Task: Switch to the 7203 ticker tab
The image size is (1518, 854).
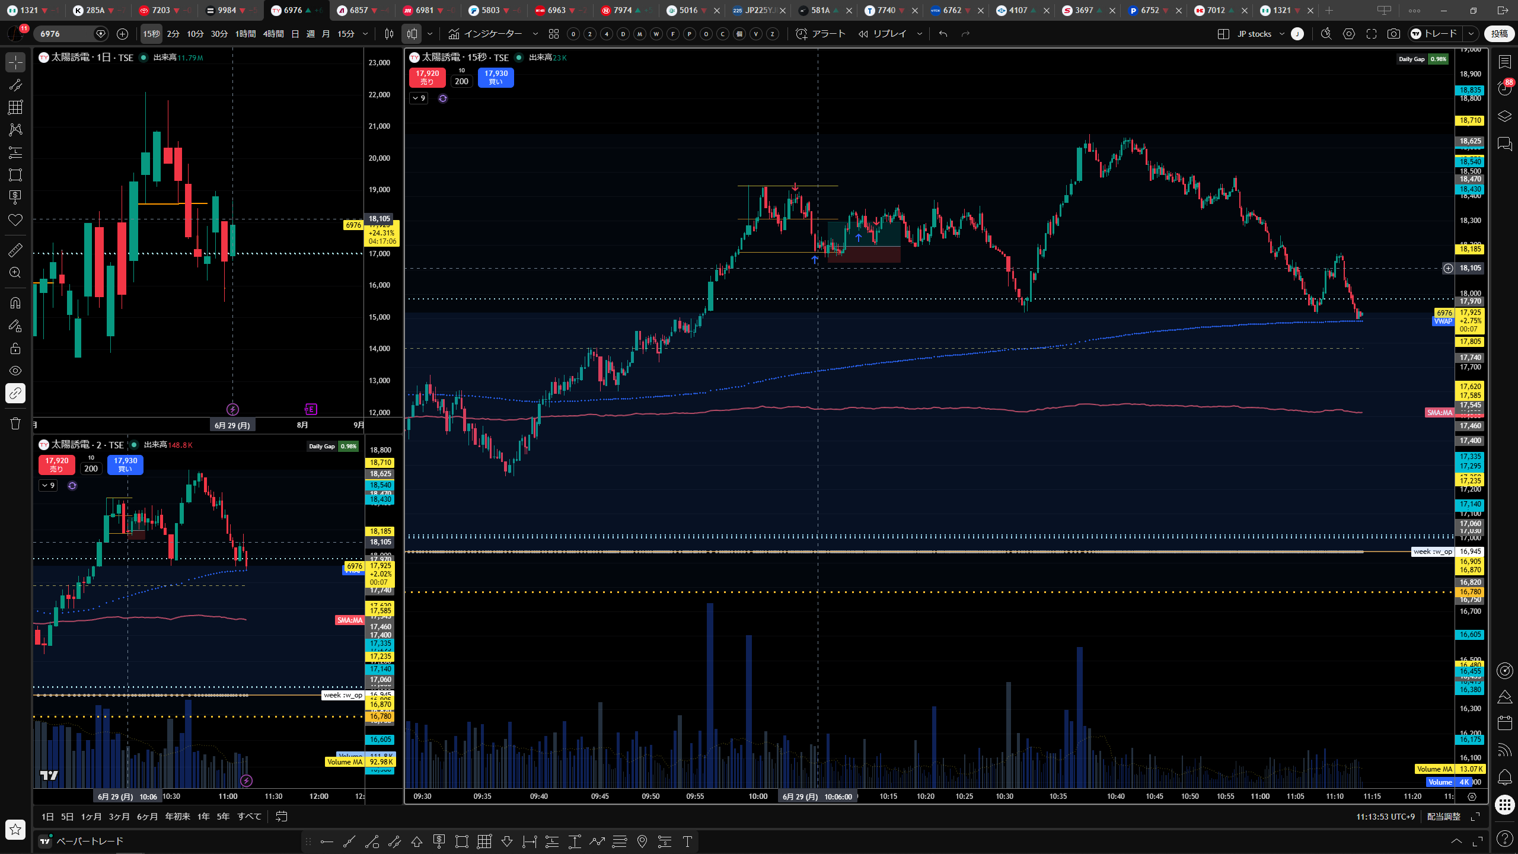Action: (161, 10)
